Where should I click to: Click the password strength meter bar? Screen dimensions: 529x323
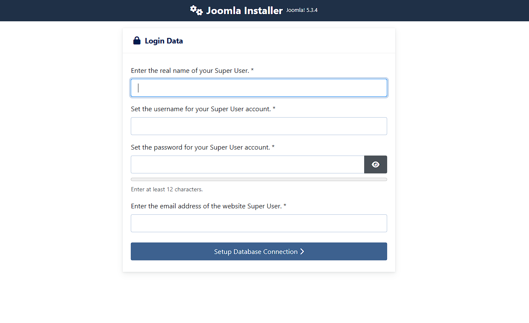[259, 179]
